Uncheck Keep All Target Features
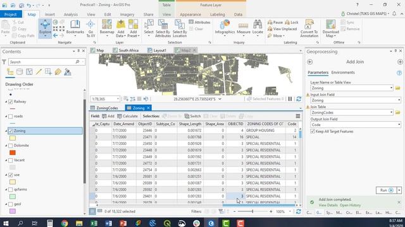The image size is (405, 227). click(313, 131)
